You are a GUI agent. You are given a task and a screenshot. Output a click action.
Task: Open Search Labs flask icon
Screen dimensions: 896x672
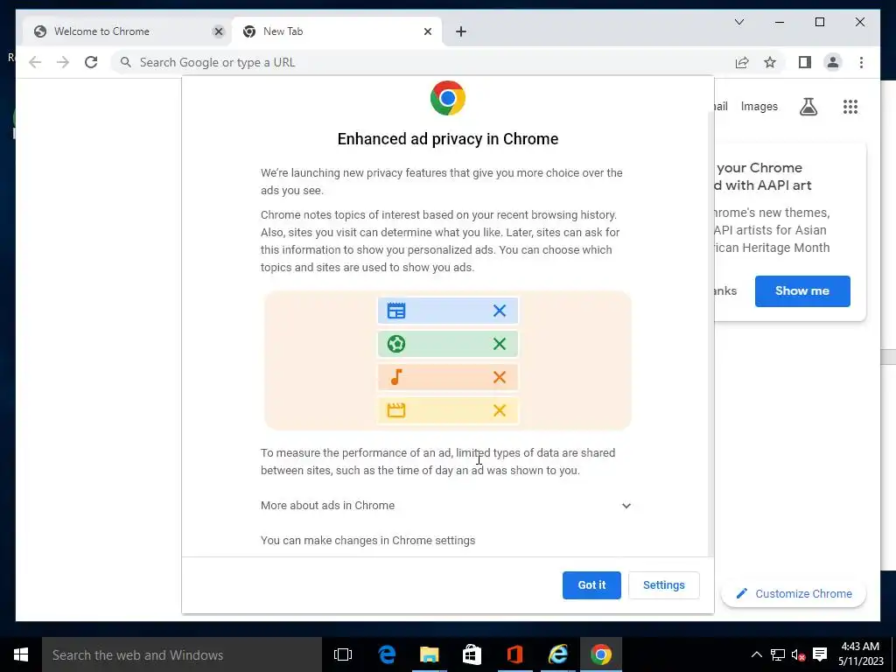click(x=808, y=107)
